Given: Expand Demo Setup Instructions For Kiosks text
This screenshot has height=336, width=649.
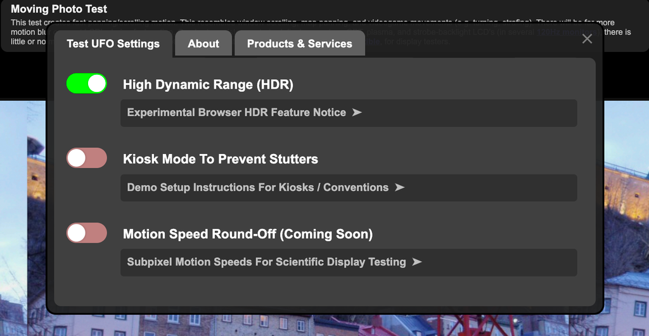Looking at the screenshot, I should click(x=257, y=187).
